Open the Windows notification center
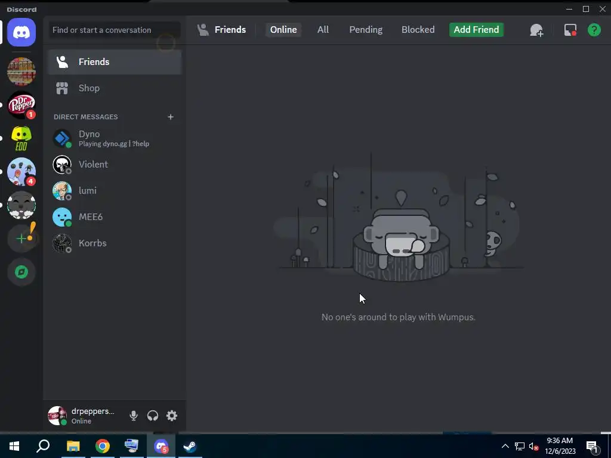Image resolution: width=611 pixels, height=458 pixels. [593, 446]
